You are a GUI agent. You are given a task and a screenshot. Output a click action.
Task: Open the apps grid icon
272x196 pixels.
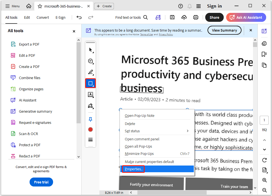coord(199,6)
